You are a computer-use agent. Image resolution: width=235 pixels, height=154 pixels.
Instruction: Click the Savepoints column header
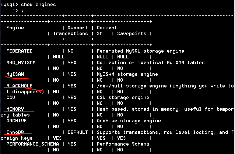click(131, 34)
